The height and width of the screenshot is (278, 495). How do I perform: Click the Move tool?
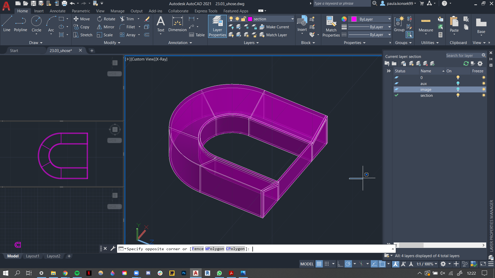pos(81,19)
